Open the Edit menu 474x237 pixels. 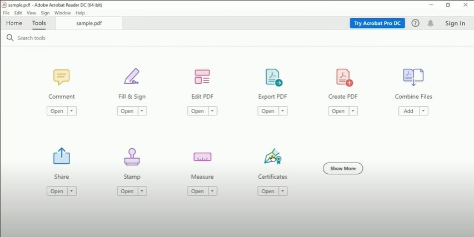coord(18,13)
